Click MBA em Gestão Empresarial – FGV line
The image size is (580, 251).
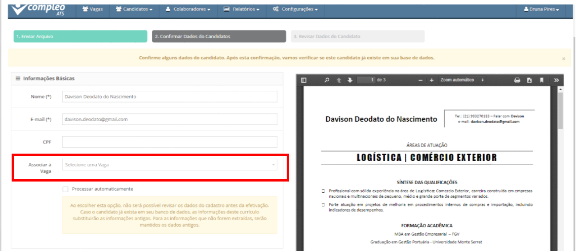click(427, 234)
